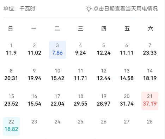Tap date 24 in the calendar
Viewport: 165px width, 139px height.
57,122
